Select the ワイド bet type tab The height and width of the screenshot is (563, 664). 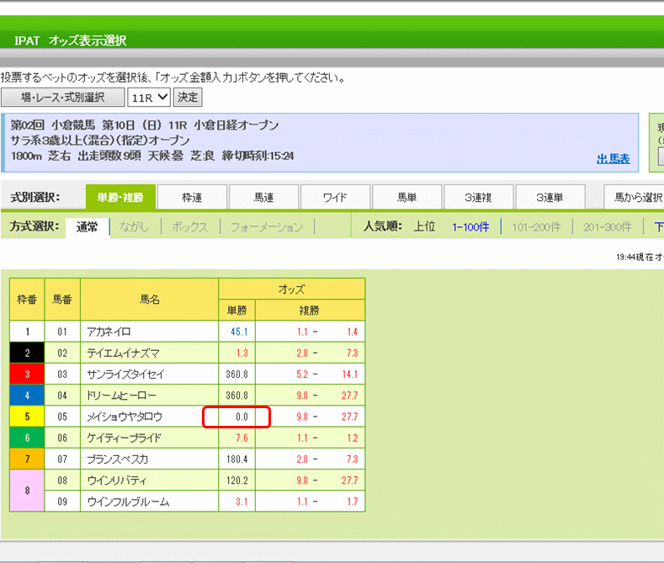click(335, 198)
